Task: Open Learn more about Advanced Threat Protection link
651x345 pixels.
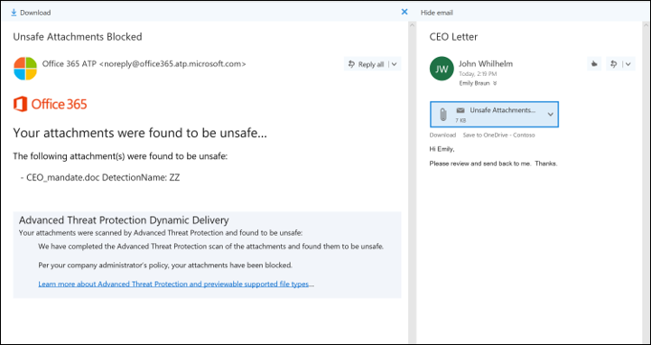Action: 173,284
